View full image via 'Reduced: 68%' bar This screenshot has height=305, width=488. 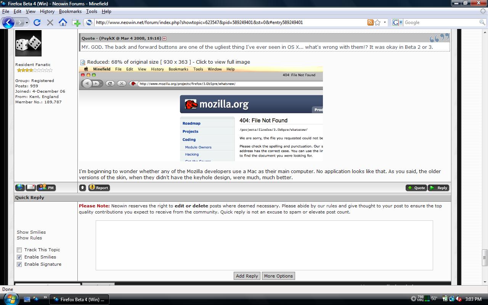(x=169, y=62)
